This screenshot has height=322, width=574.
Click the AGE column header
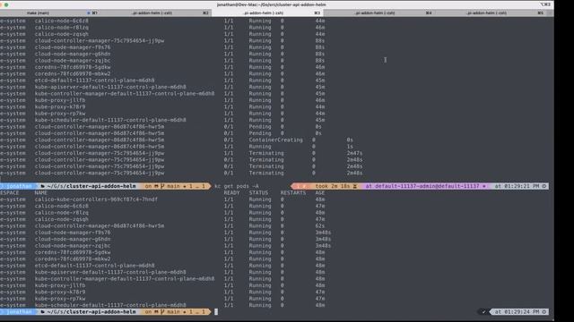[x=320, y=193]
